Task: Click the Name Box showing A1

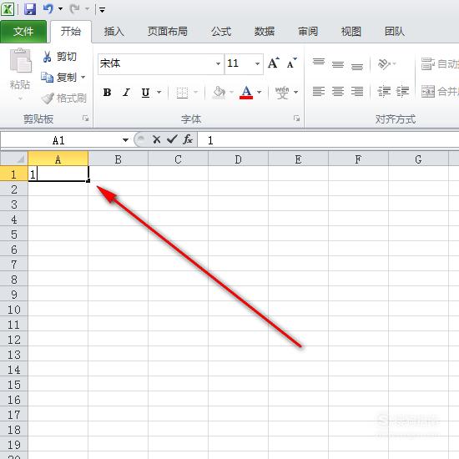Action: [61, 140]
